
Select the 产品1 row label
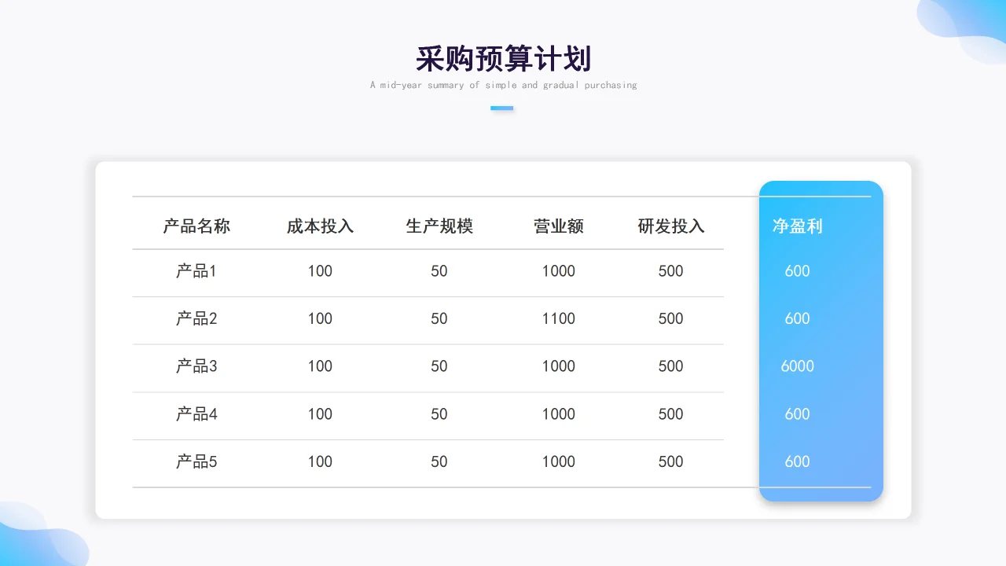[196, 271]
